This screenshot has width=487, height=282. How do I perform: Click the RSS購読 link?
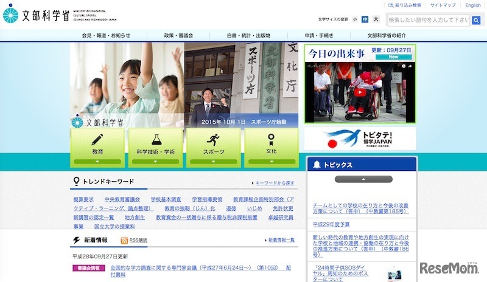(x=138, y=240)
